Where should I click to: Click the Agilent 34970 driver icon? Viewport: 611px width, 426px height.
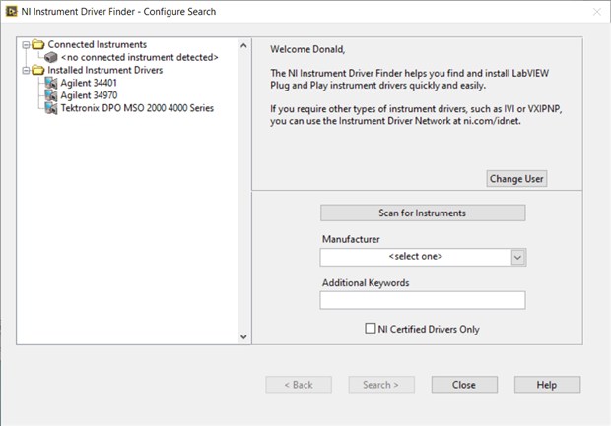pyautogui.click(x=51, y=95)
